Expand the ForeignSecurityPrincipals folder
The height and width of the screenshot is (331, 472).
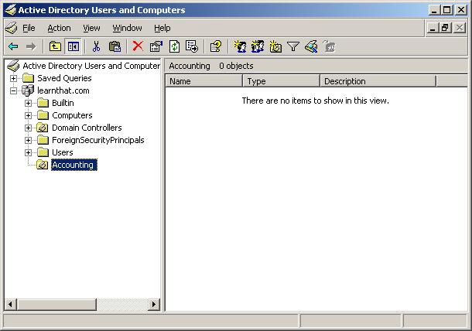[x=28, y=140]
